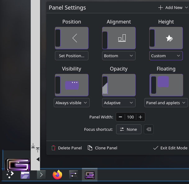
Task: Click the Visibility preview graphic
Action: (72, 85)
